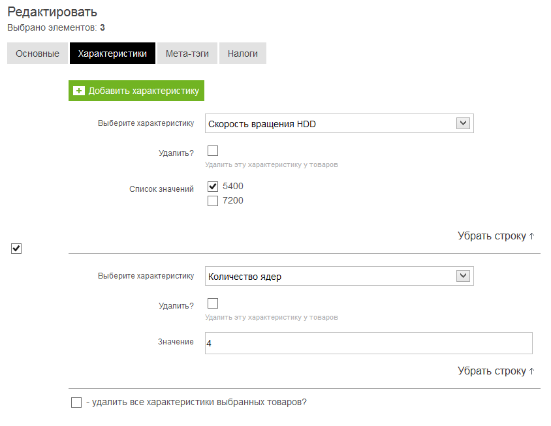Image resolution: width=551 pixels, height=426 pixels.
Task: Click the Значение field containing 4
Action: click(369, 343)
